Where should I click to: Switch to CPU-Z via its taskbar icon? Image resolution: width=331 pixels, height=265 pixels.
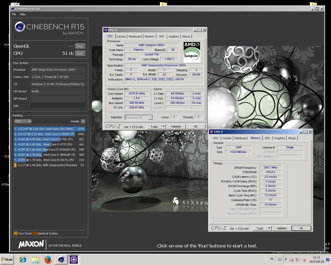[x=73, y=259]
